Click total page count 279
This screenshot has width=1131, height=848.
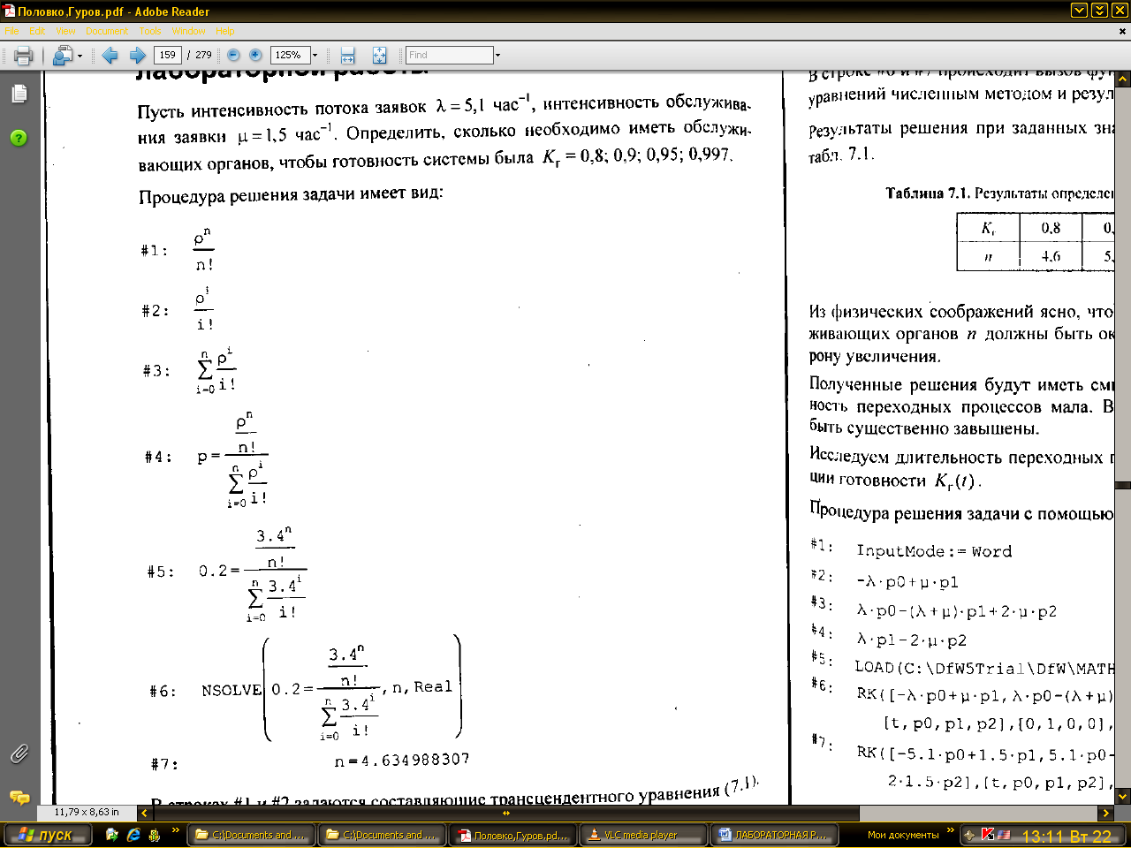(x=204, y=55)
